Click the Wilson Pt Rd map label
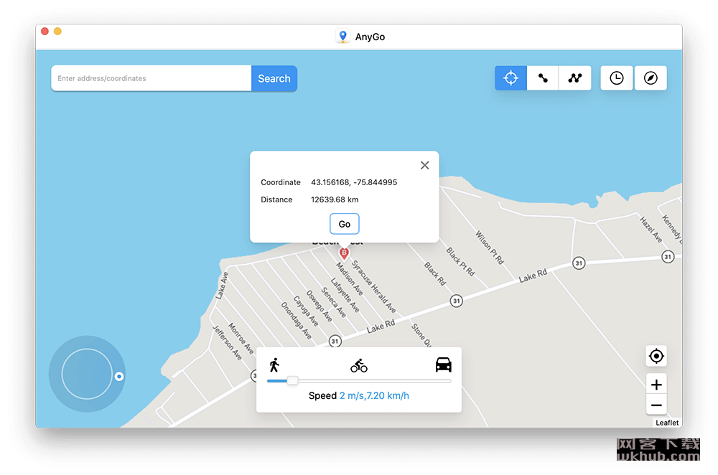This screenshot has height=475, width=718. [x=490, y=247]
